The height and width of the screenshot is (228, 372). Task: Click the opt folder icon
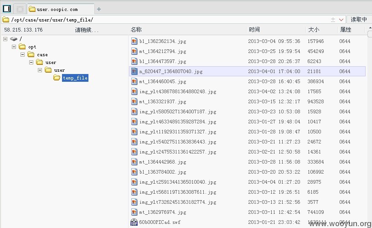[22, 46]
